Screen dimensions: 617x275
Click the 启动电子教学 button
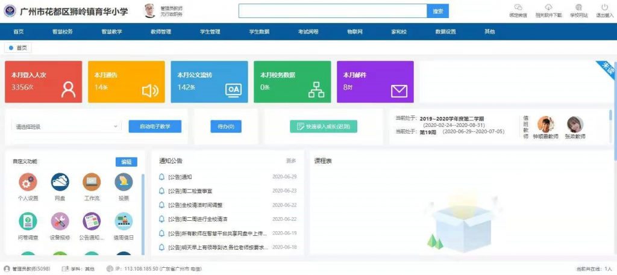point(155,126)
